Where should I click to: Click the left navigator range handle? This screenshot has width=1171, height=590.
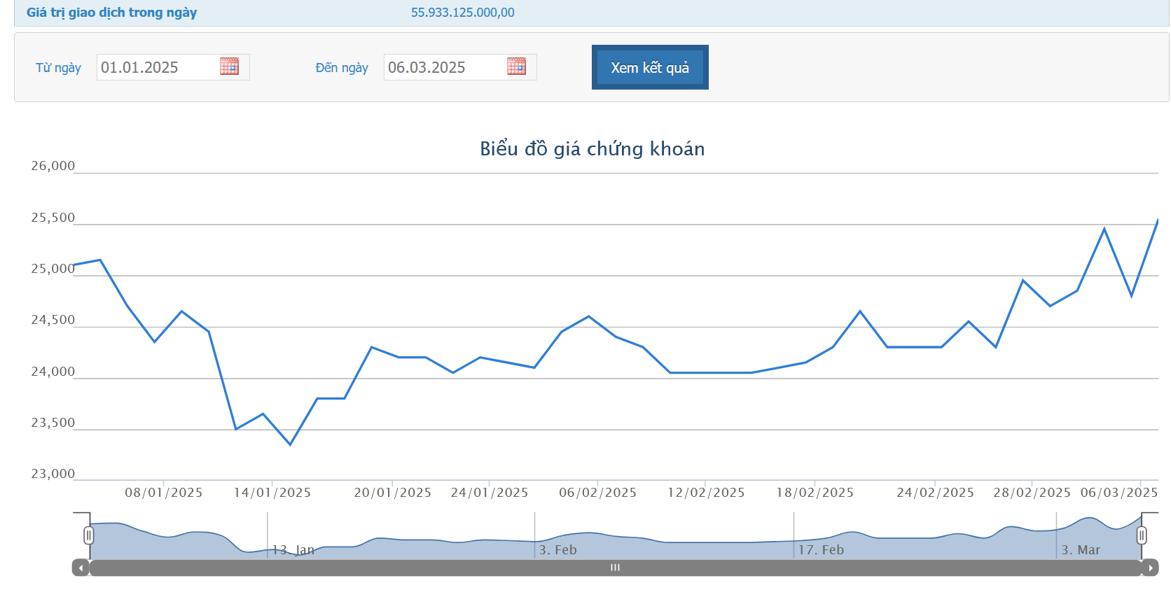pyautogui.click(x=88, y=535)
